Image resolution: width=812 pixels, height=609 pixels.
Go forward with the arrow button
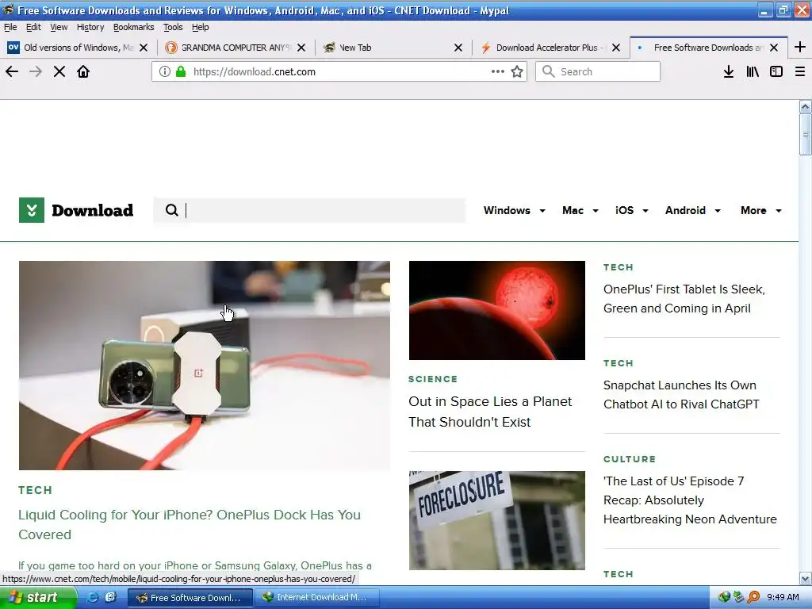[x=36, y=71]
